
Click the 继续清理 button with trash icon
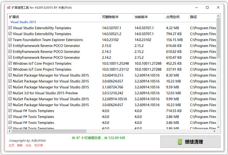(x=190, y=142)
